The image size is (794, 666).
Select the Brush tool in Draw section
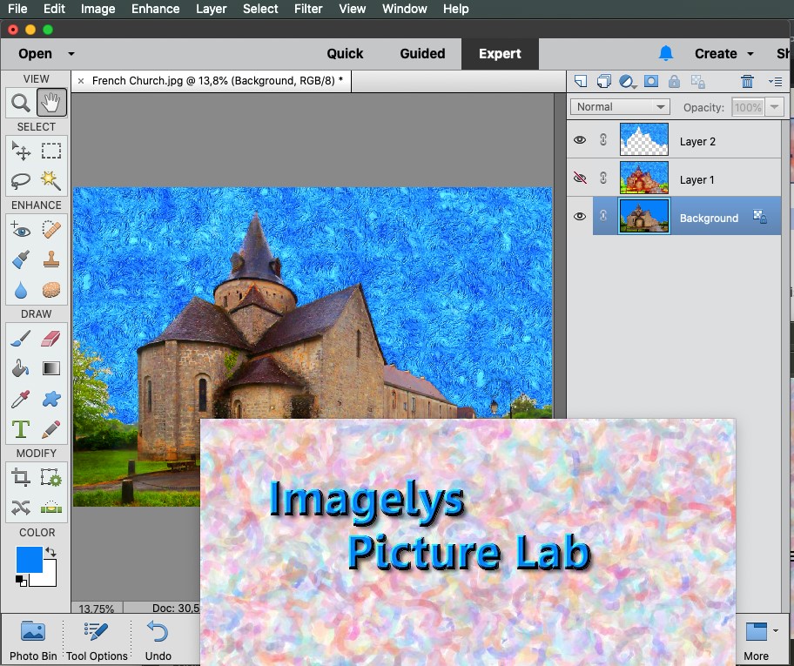pos(21,339)
